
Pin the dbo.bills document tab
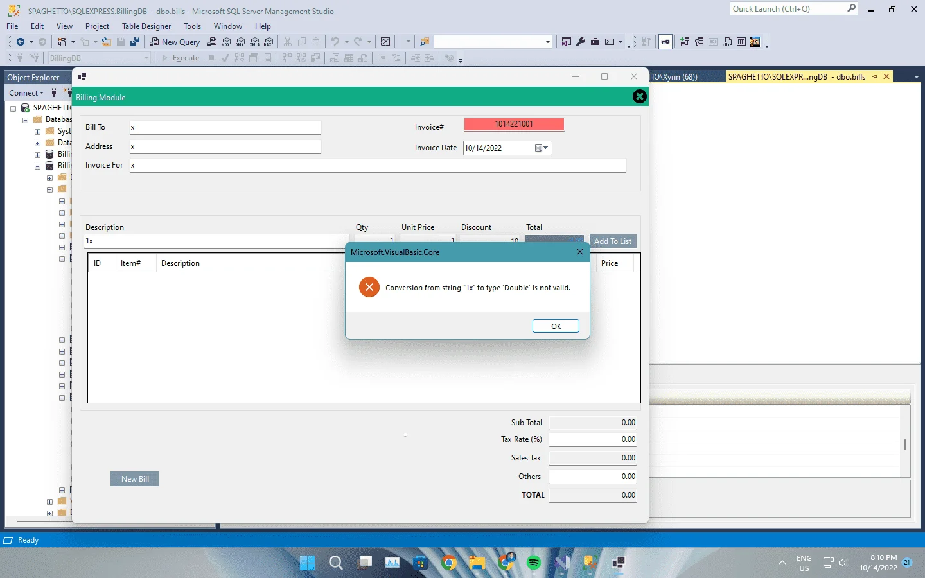[874, 76]
